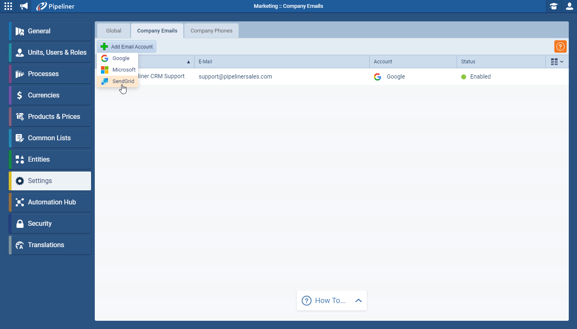Click the orange help question mark icon
This screenshot has height=329, width=577.
tap(561, 46)
